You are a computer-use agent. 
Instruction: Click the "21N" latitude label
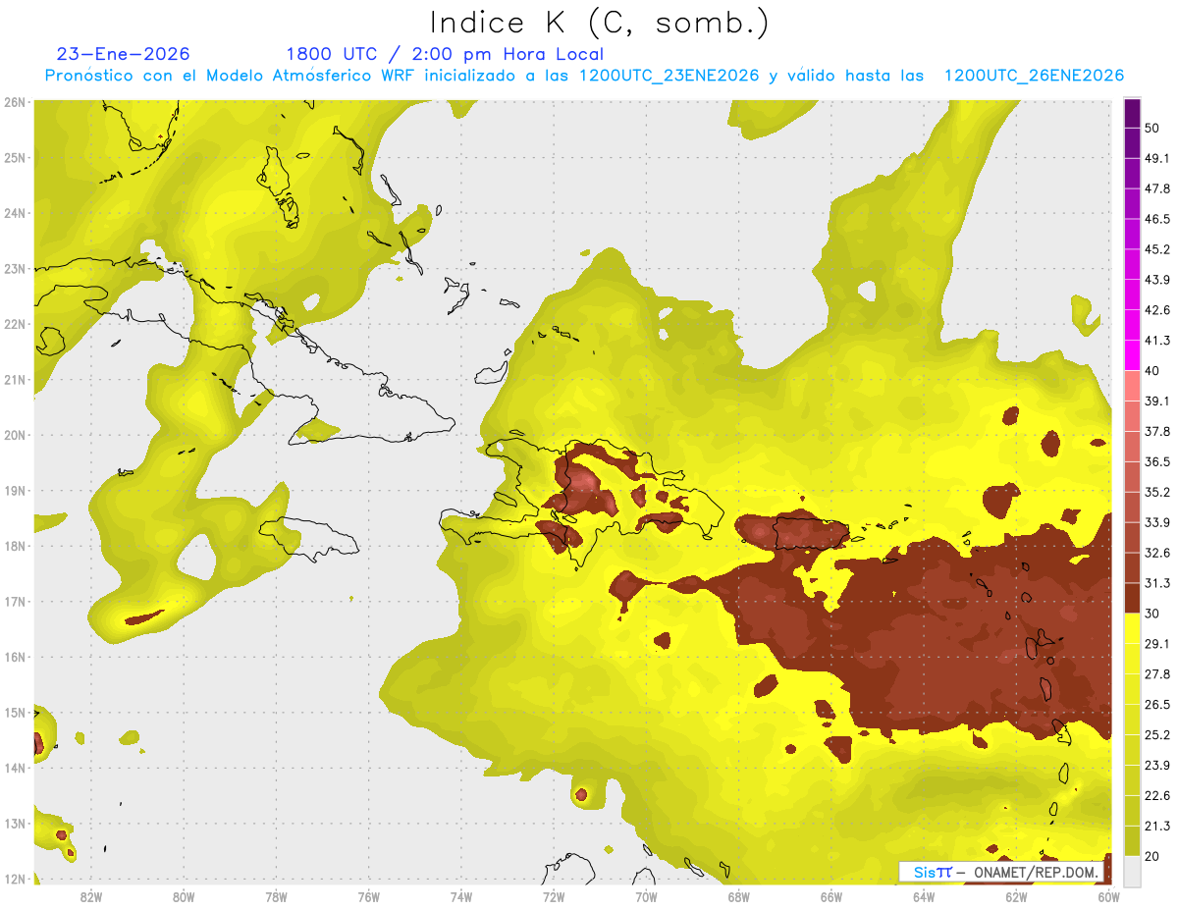click(x=14, y=379)
